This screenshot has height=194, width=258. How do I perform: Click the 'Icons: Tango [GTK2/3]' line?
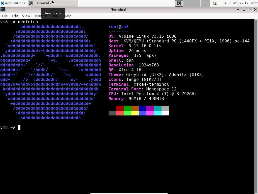point(135,79)
